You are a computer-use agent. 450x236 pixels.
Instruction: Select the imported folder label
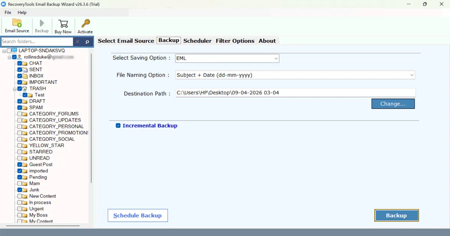coord(39,171)
